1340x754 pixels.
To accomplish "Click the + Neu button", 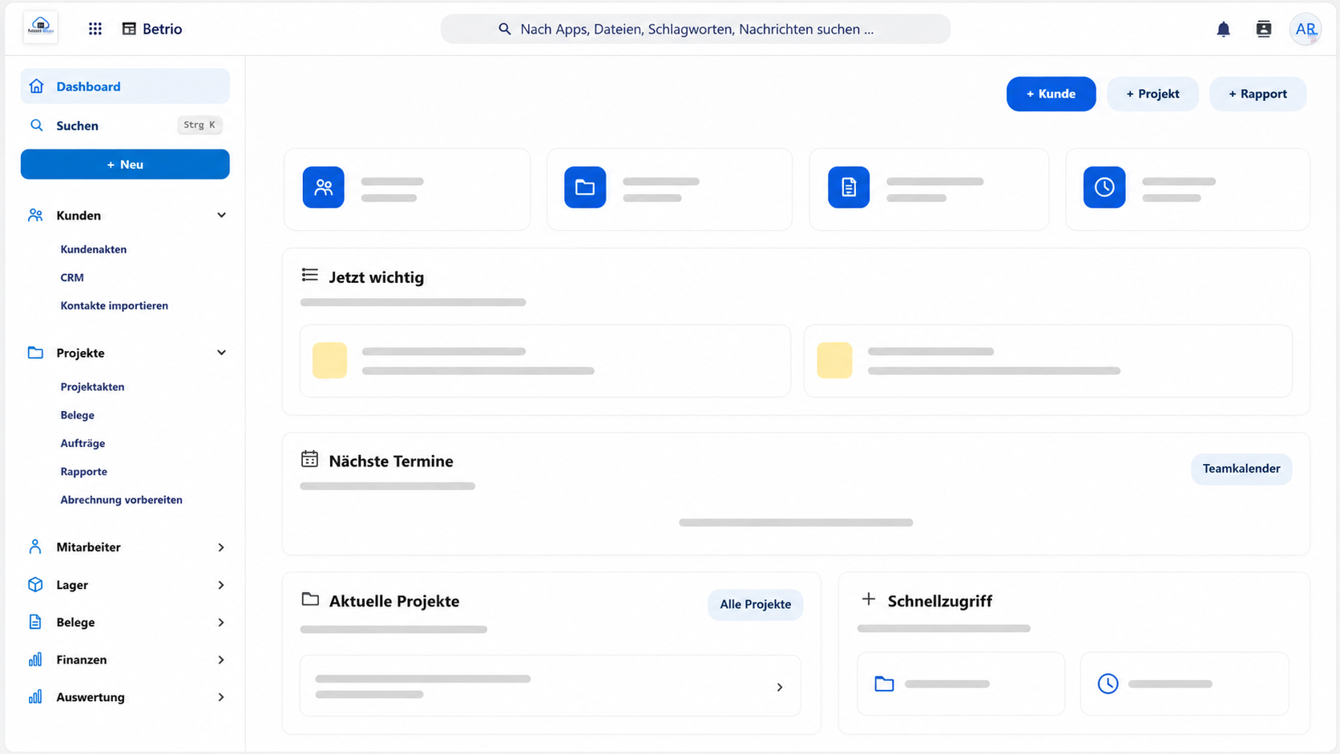I will pyautogui.click(x=125, y=164).
